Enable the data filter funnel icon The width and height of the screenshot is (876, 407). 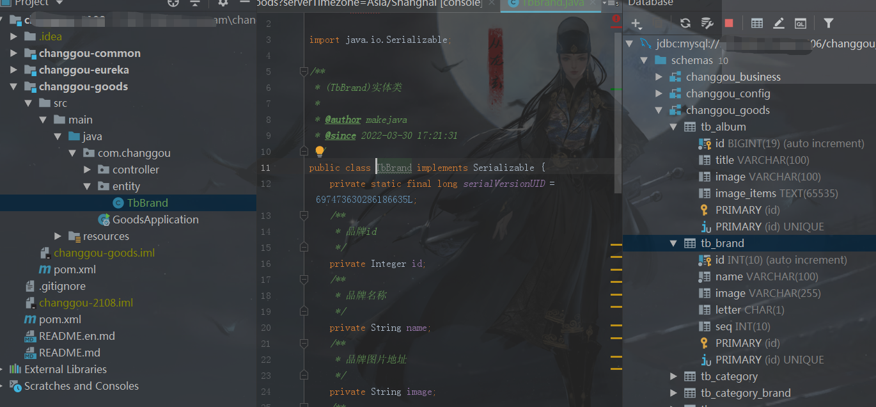coord(829,23)
